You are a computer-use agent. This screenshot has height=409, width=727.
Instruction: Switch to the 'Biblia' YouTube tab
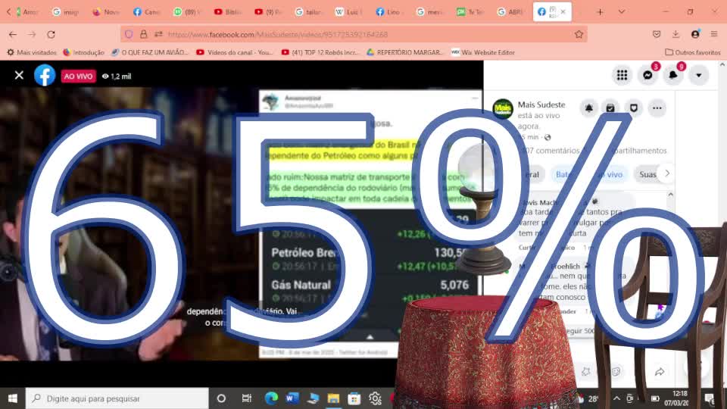point(228,12)
